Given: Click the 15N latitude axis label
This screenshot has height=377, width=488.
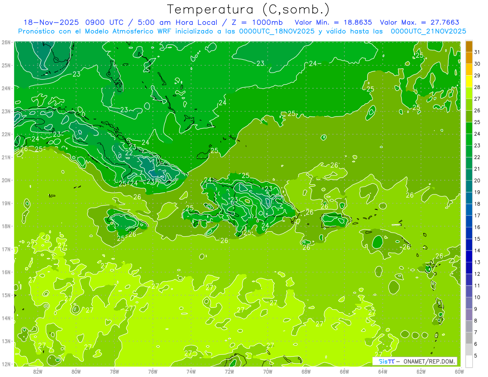Looking at the screenshot, I should [6, 295].
